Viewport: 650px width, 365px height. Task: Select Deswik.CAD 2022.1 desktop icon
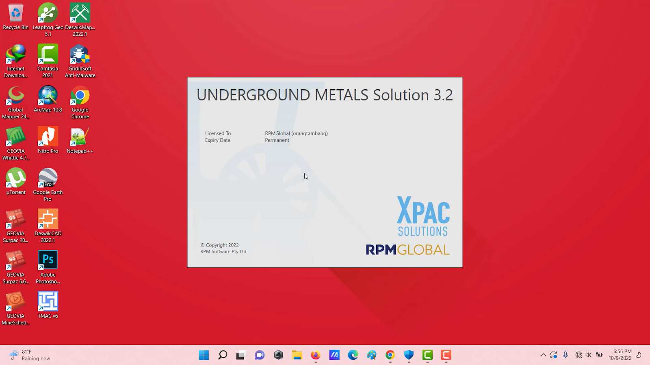click(x=48, y=226)
